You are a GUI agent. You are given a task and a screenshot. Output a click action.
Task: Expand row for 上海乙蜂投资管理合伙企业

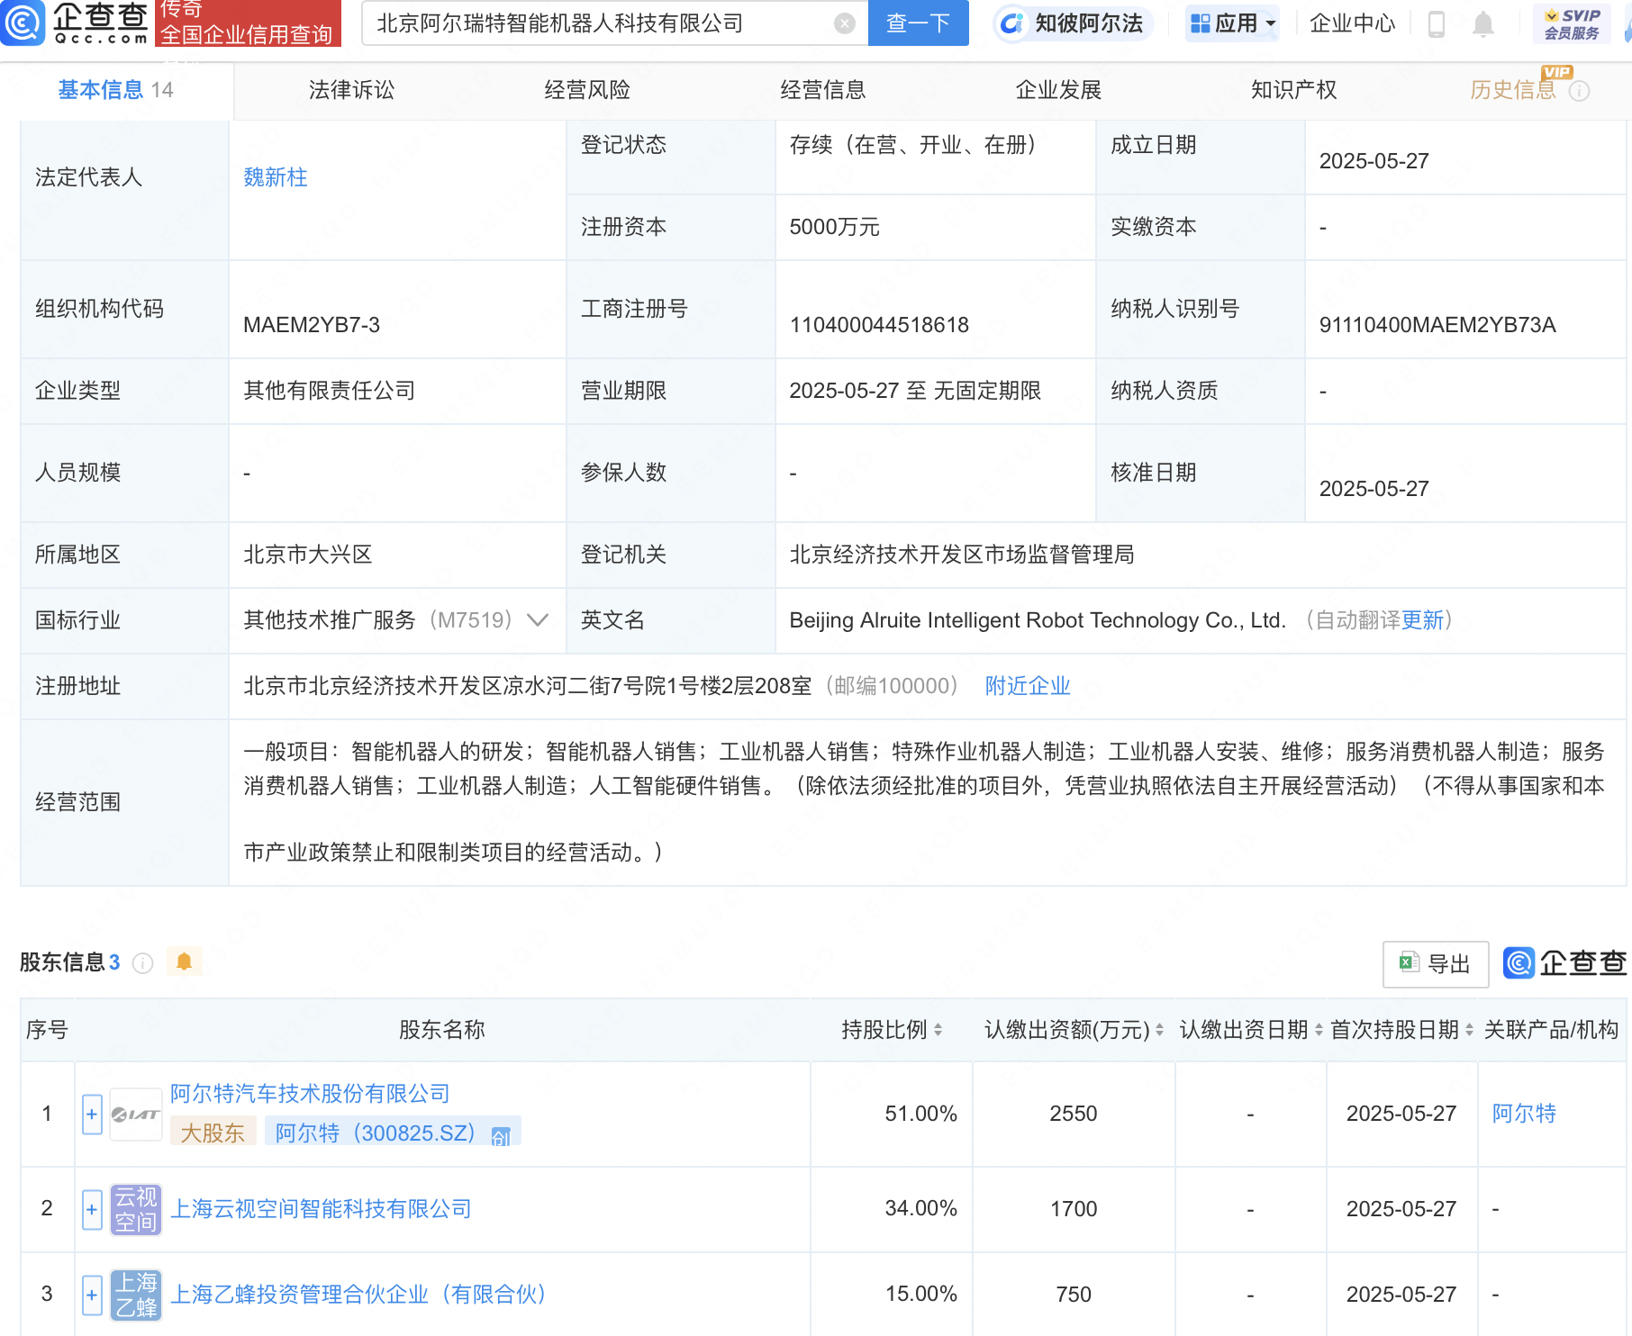point(92,1295)
